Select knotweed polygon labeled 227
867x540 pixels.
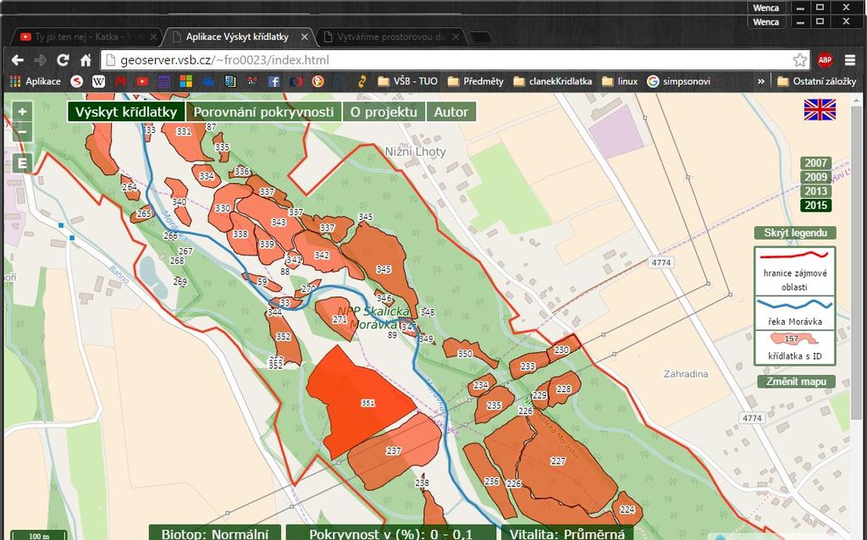pos(558,461)
